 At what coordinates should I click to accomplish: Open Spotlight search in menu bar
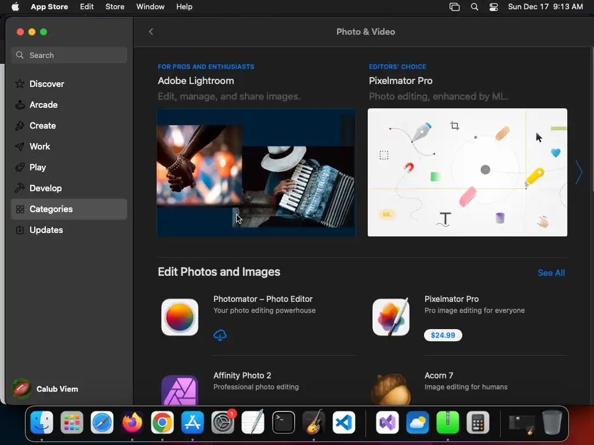pos(475,7)
